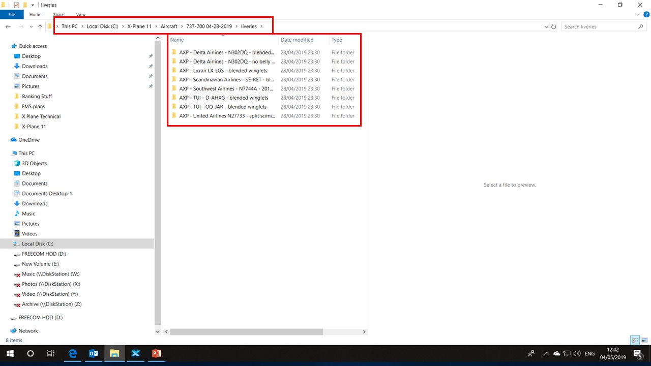The width and height of the screenshot is (651, 366).
Task: Open FREECOM HDD (D:) under This PC
Action: (x=44, y=254)
